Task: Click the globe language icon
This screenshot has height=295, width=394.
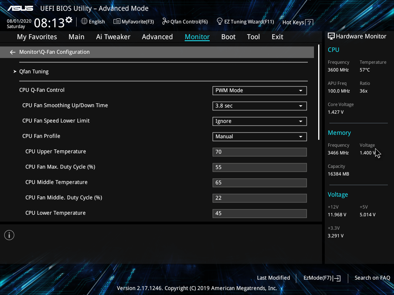Action: click(84, 22)
